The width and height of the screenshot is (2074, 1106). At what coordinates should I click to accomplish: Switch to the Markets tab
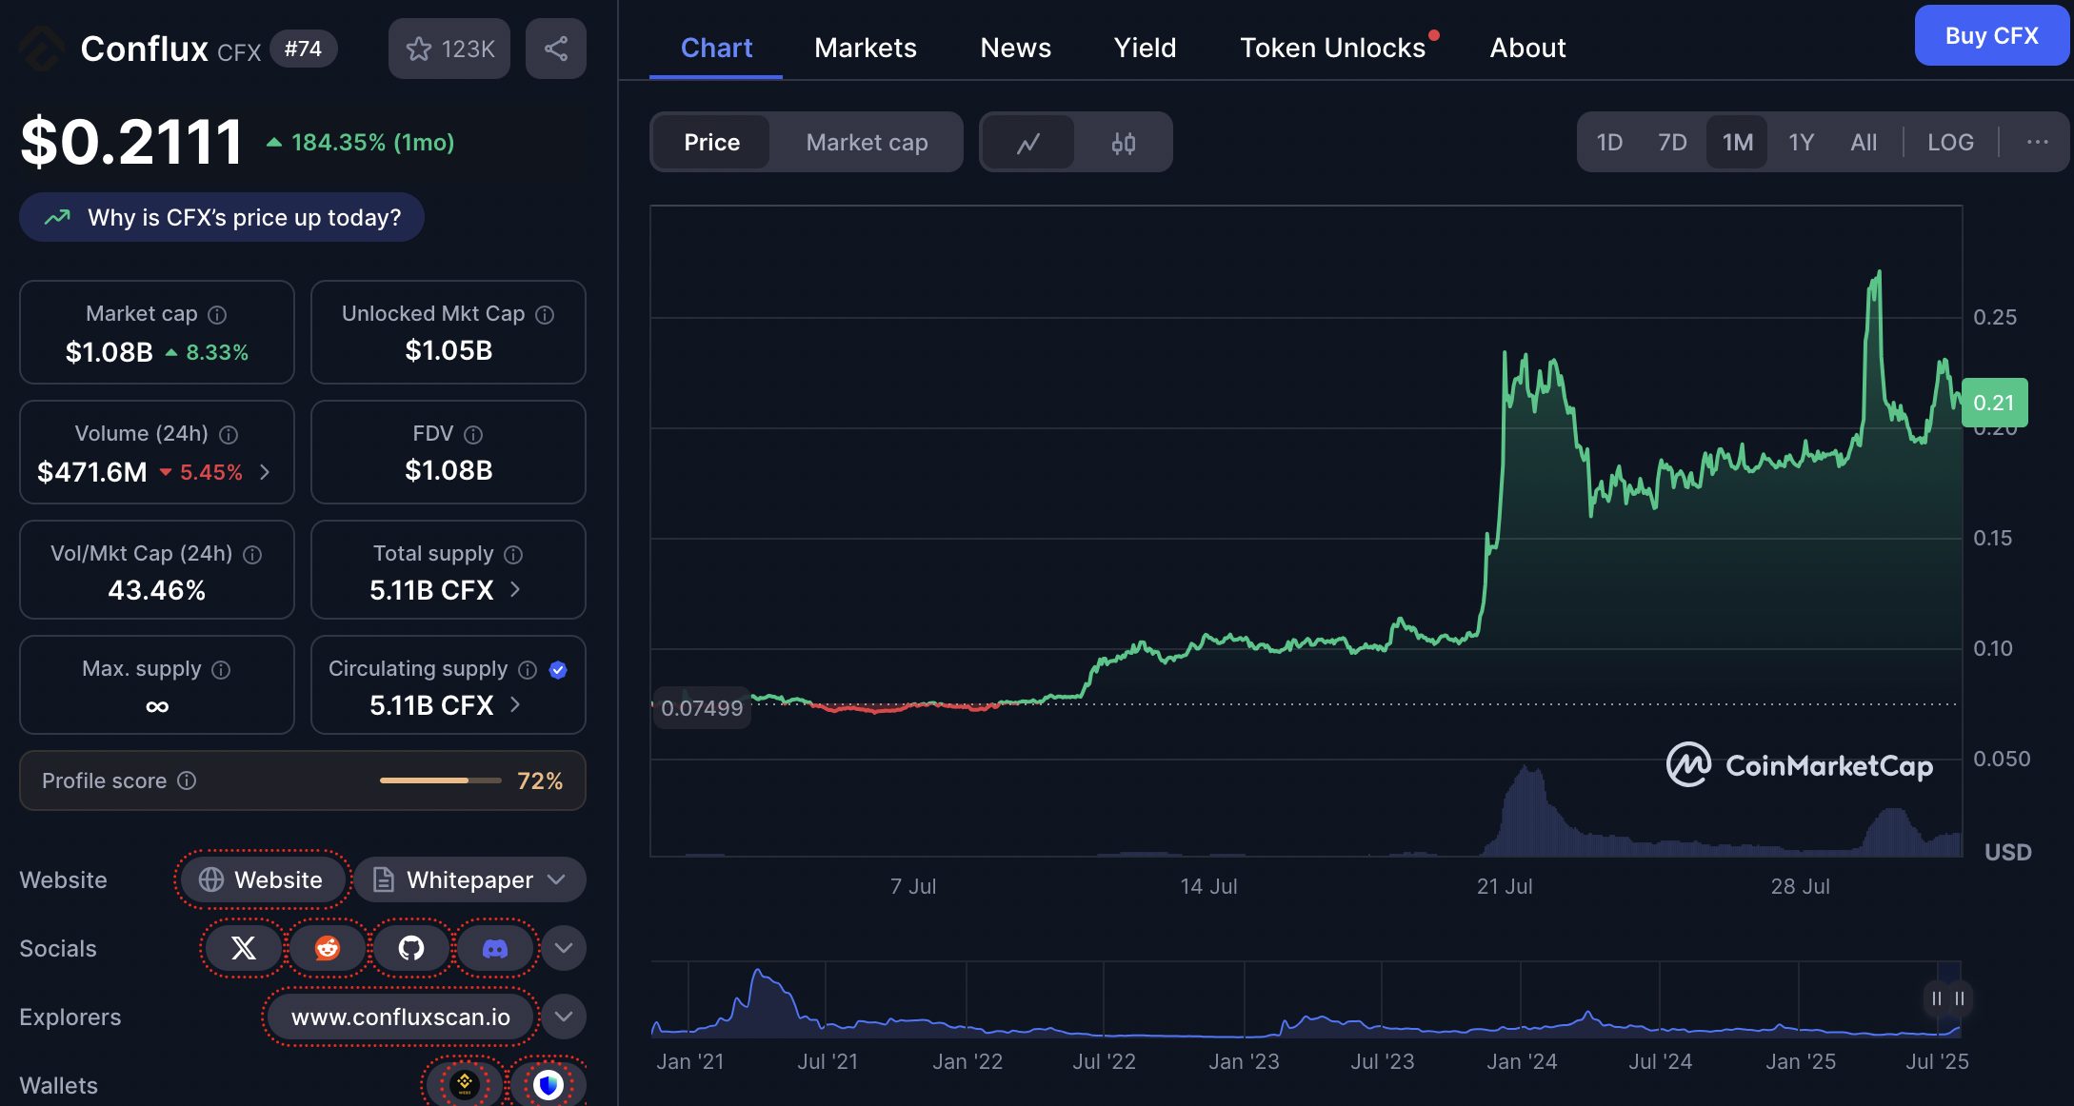click(x=865, y=48)
